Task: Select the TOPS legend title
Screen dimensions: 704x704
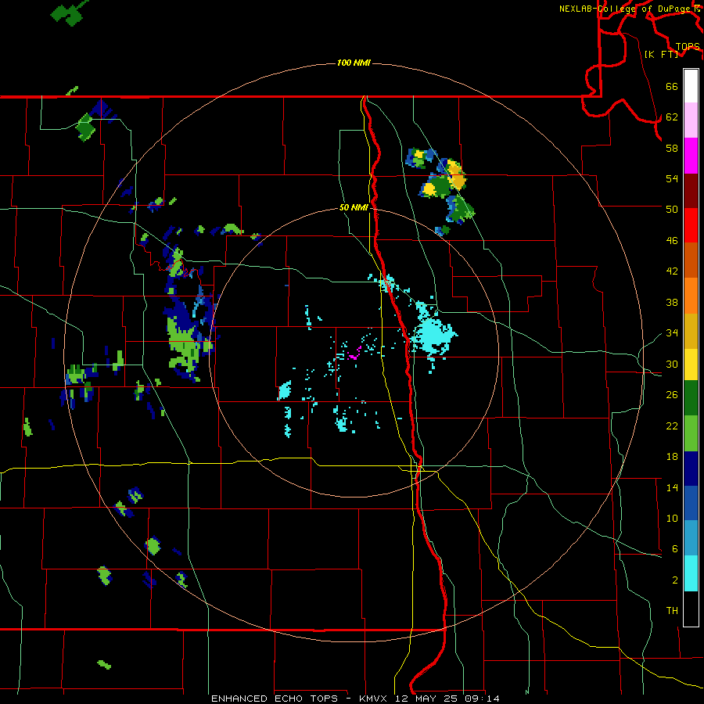Action: coord(688,46)
